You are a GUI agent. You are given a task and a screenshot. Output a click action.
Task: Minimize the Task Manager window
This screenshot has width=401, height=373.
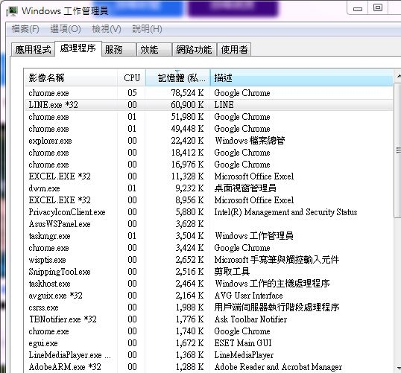tap(358, 8)
